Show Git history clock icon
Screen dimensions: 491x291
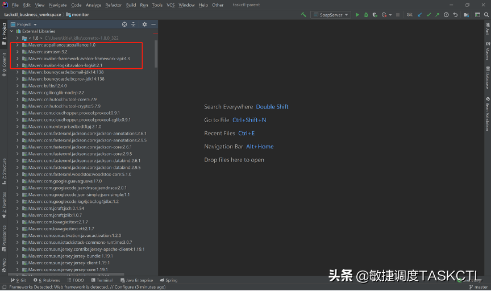446,15
